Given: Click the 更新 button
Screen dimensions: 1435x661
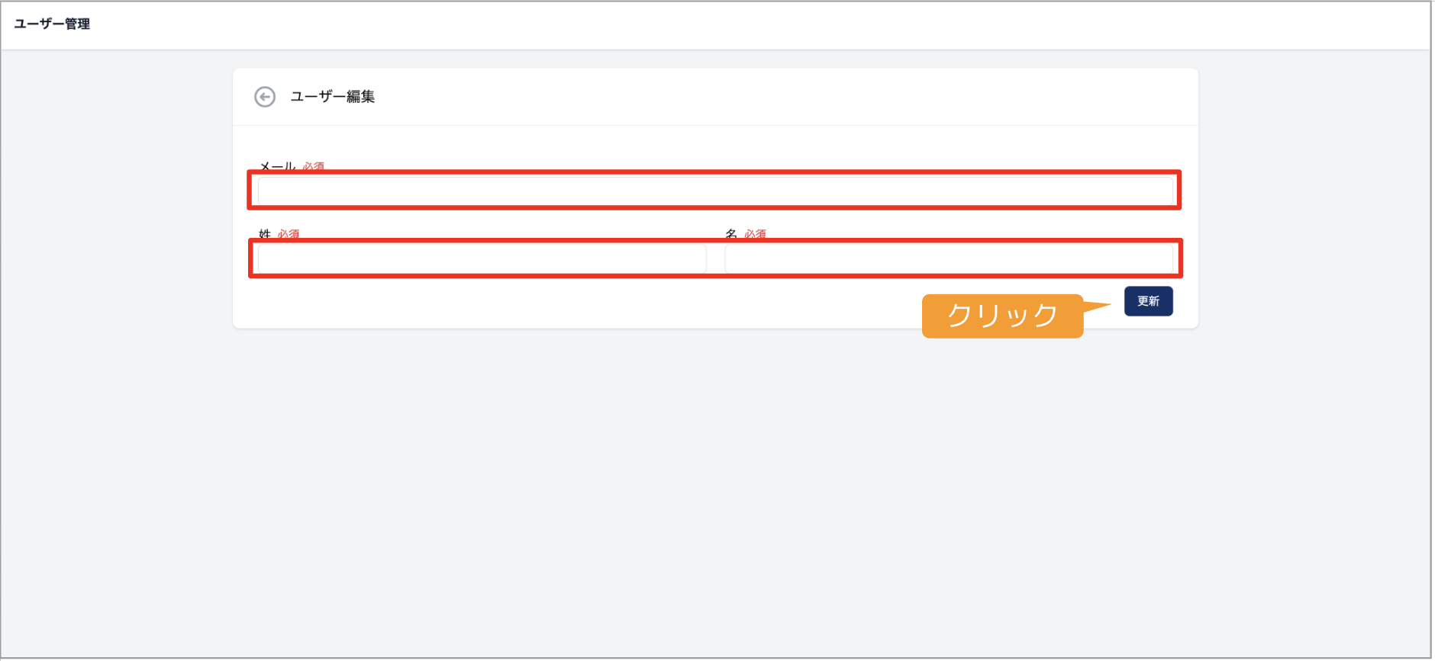Looking at the screenshot, I should coord(1148,301).
